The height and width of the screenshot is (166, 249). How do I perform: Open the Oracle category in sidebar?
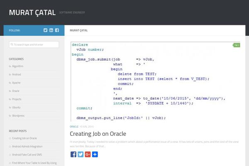point(16,91)
